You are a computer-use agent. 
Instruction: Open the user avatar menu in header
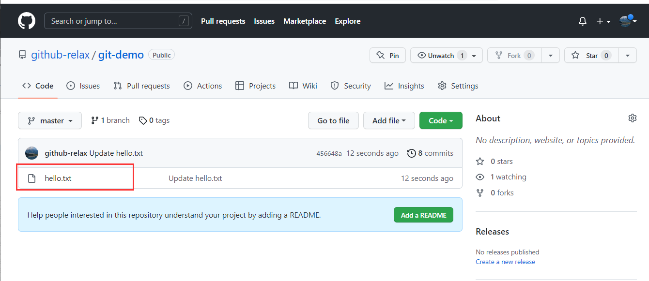point(627,21)
